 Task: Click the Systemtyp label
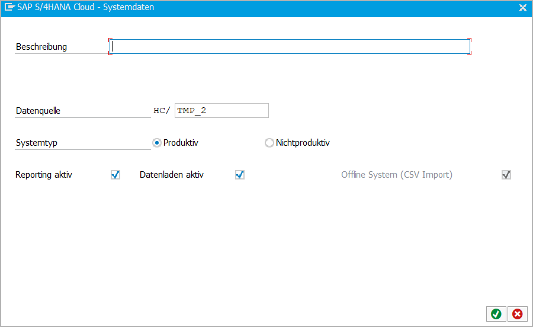[36, 143]
